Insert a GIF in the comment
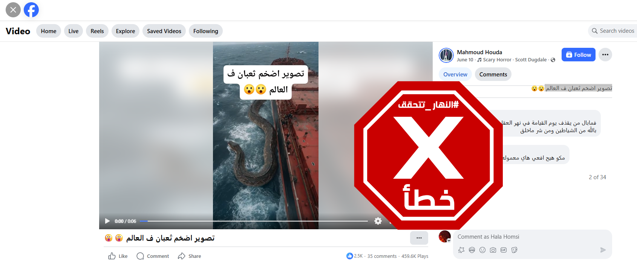 (504, 250)
